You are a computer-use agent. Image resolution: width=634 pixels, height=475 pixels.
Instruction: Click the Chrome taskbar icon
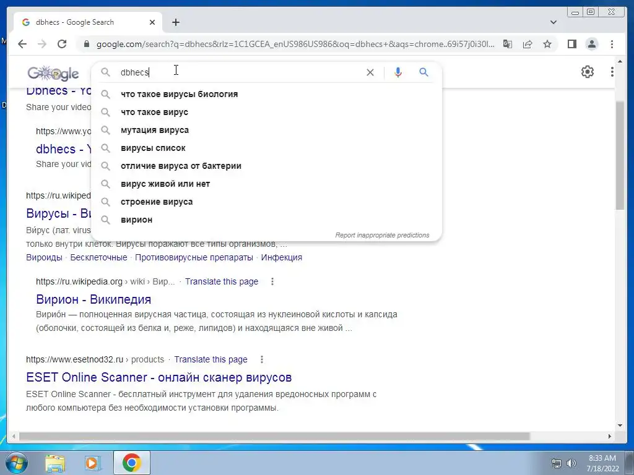click(131, 463)
